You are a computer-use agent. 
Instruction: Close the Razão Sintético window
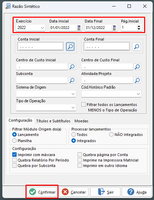(145, 6)
